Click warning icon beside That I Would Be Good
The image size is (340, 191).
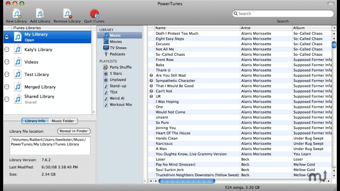tap(151, 86)
